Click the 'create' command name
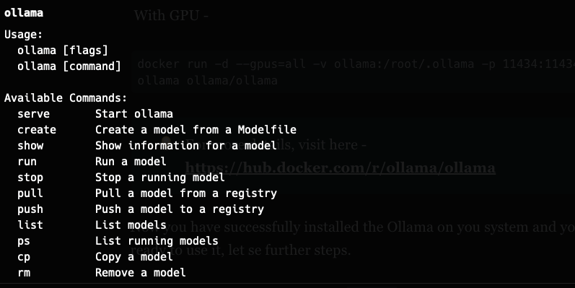 coord(37,129)
